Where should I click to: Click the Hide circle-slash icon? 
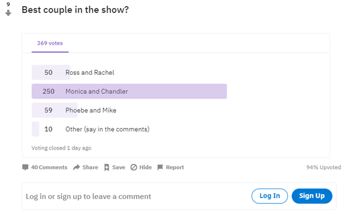tap(134, 167)
